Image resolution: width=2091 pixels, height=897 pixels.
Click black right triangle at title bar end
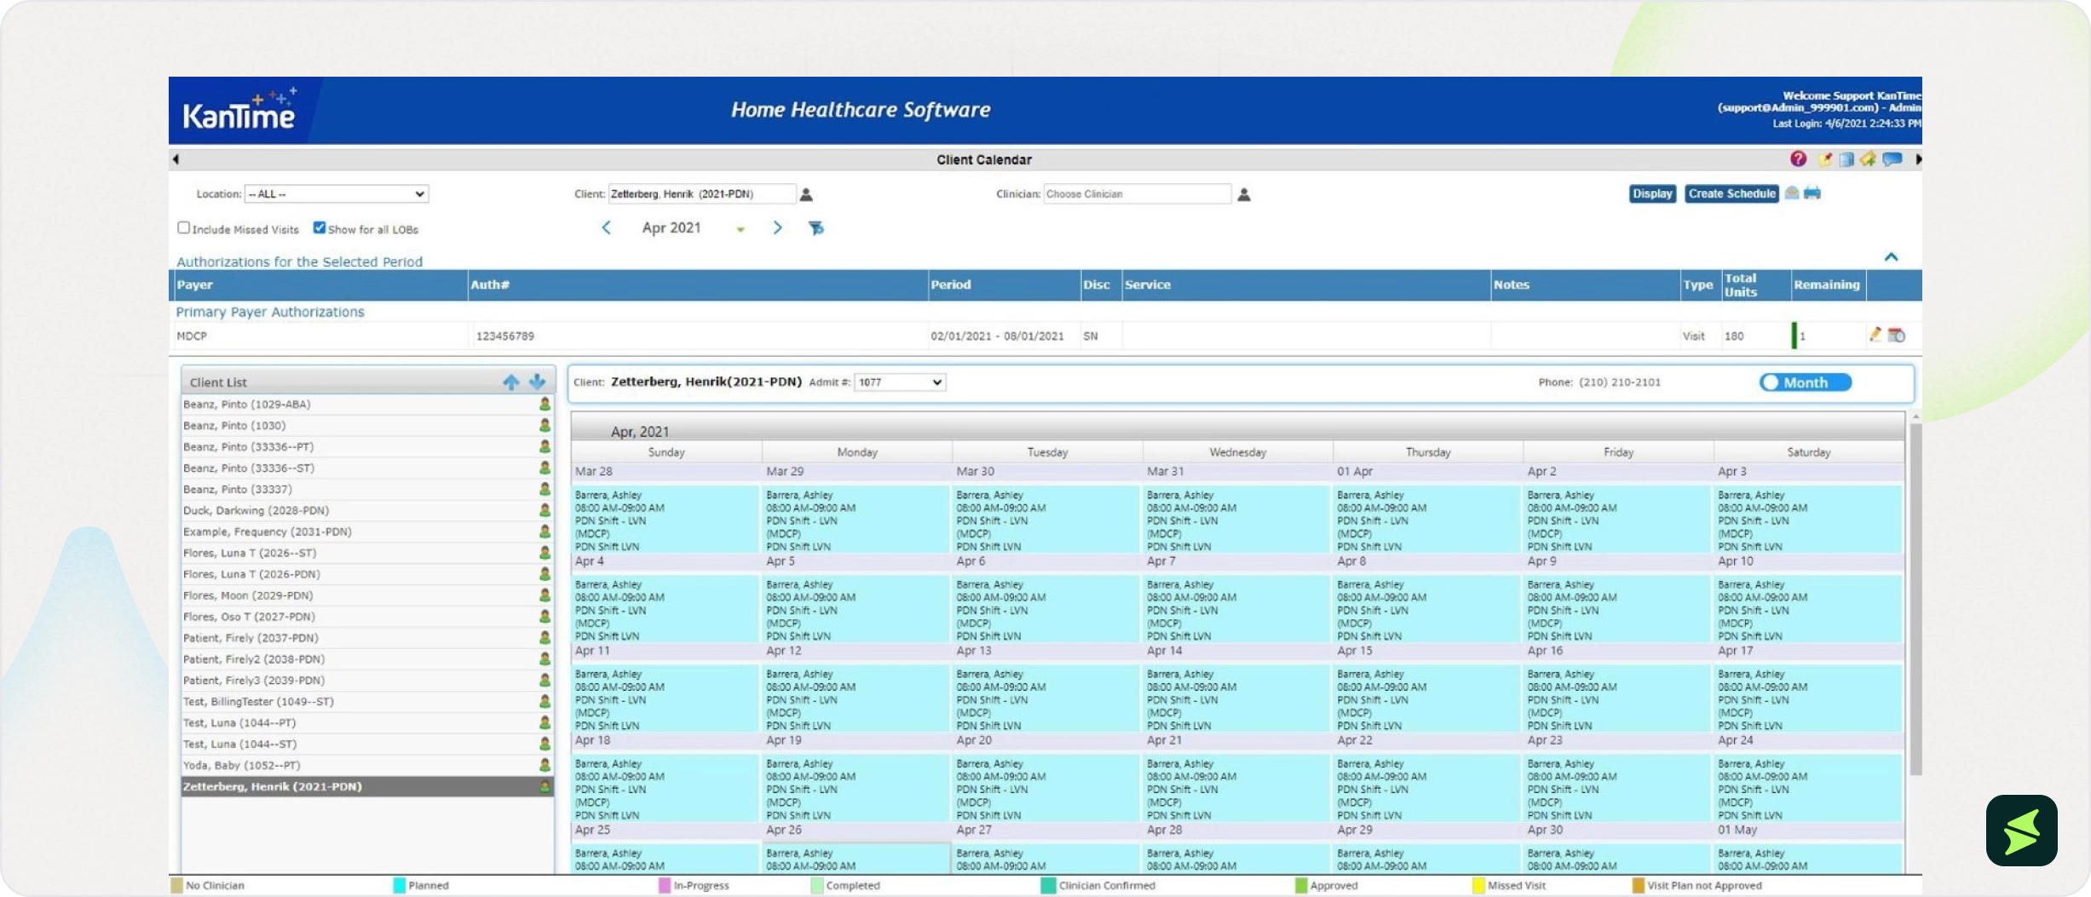(1917, 159)
